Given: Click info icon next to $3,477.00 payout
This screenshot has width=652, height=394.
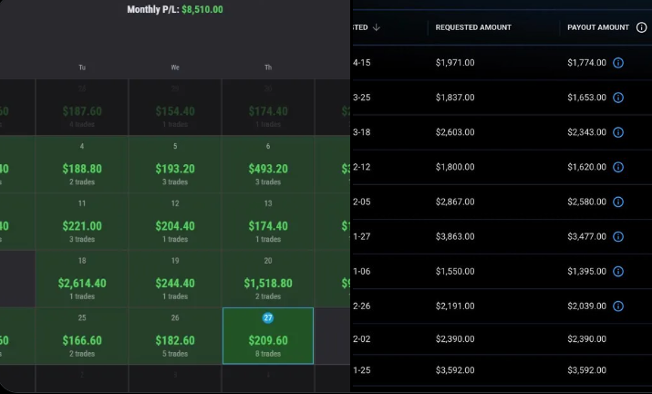Looking at the screenshot, I should coord(618,236).
